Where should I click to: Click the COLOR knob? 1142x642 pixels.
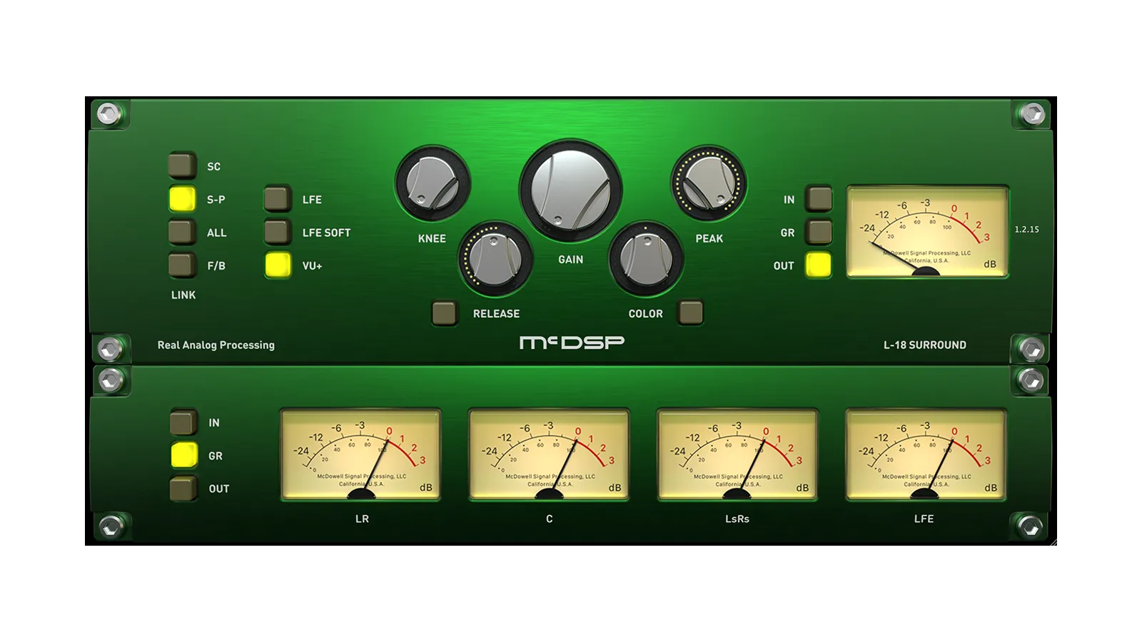[646, 258]
